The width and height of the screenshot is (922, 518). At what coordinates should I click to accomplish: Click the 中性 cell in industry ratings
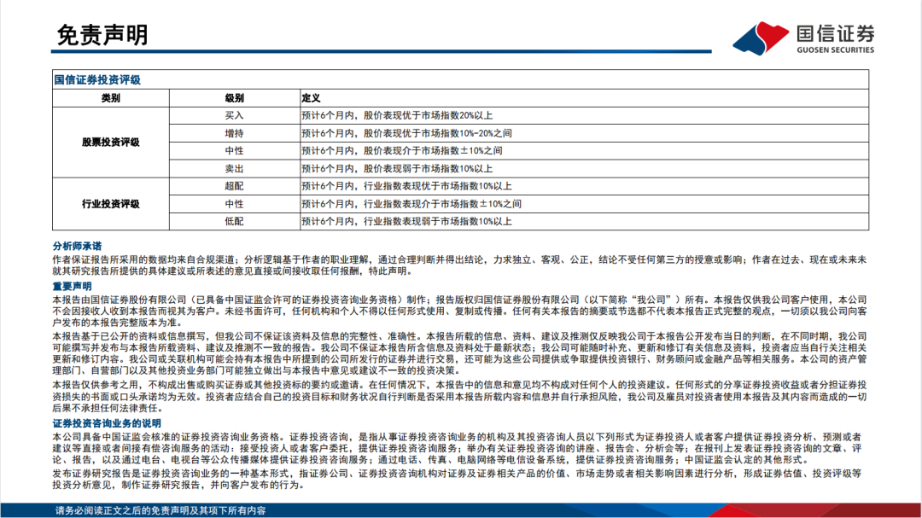click(234, 204)
